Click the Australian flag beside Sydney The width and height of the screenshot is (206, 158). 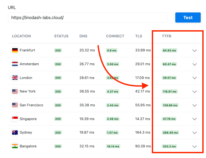(x=15, y=133)
